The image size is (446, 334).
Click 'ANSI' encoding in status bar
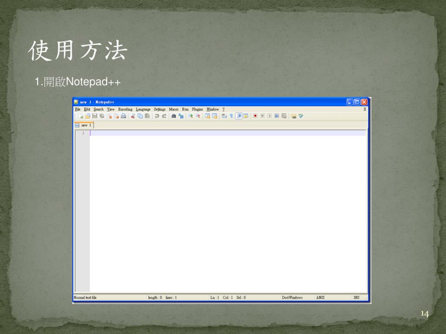320,297
